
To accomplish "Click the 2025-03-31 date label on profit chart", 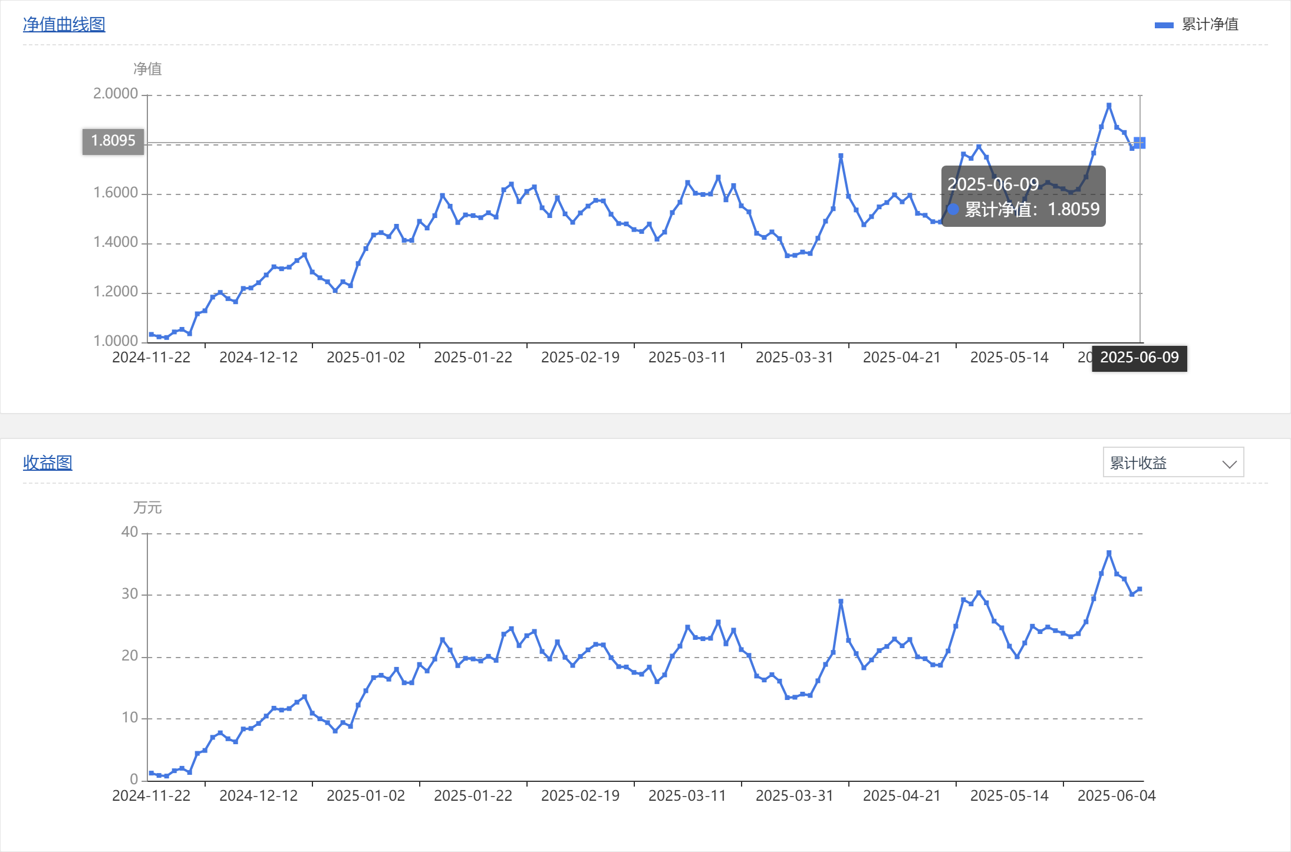I will (794, 796).
